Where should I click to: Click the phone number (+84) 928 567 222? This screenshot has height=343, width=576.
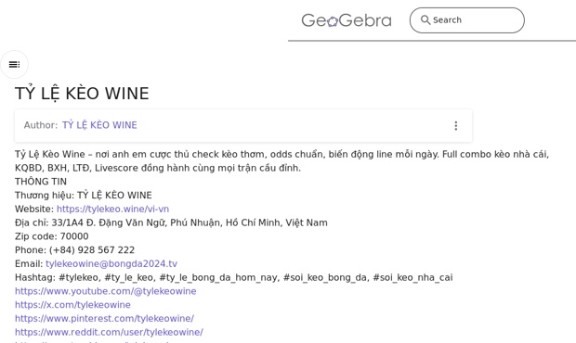[92, 250]
